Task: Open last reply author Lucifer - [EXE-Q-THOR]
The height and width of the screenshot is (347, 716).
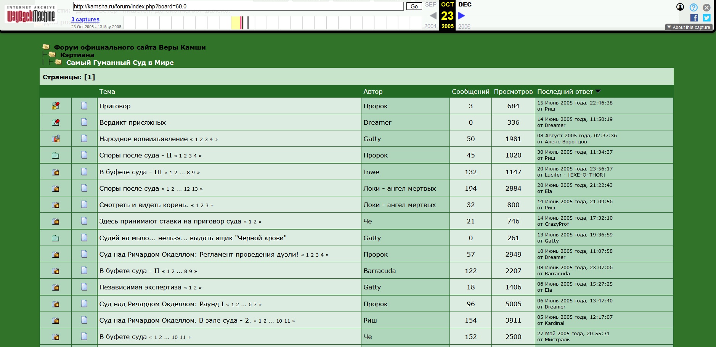Action: coord(575,175)
